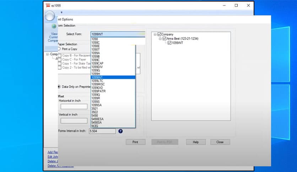Choose 1099LTC from form list

(113, 81)
